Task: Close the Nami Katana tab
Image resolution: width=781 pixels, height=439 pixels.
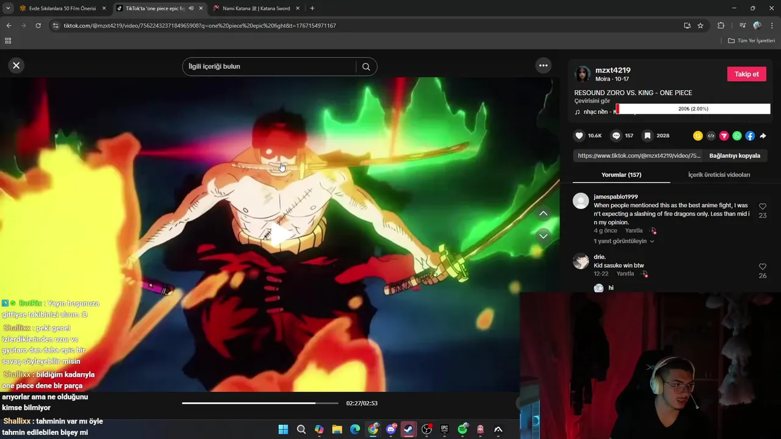Action: [298, 9]
